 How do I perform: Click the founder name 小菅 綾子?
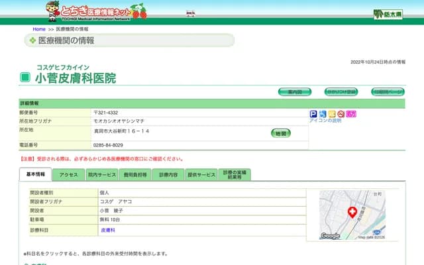(x=111, y=211)
